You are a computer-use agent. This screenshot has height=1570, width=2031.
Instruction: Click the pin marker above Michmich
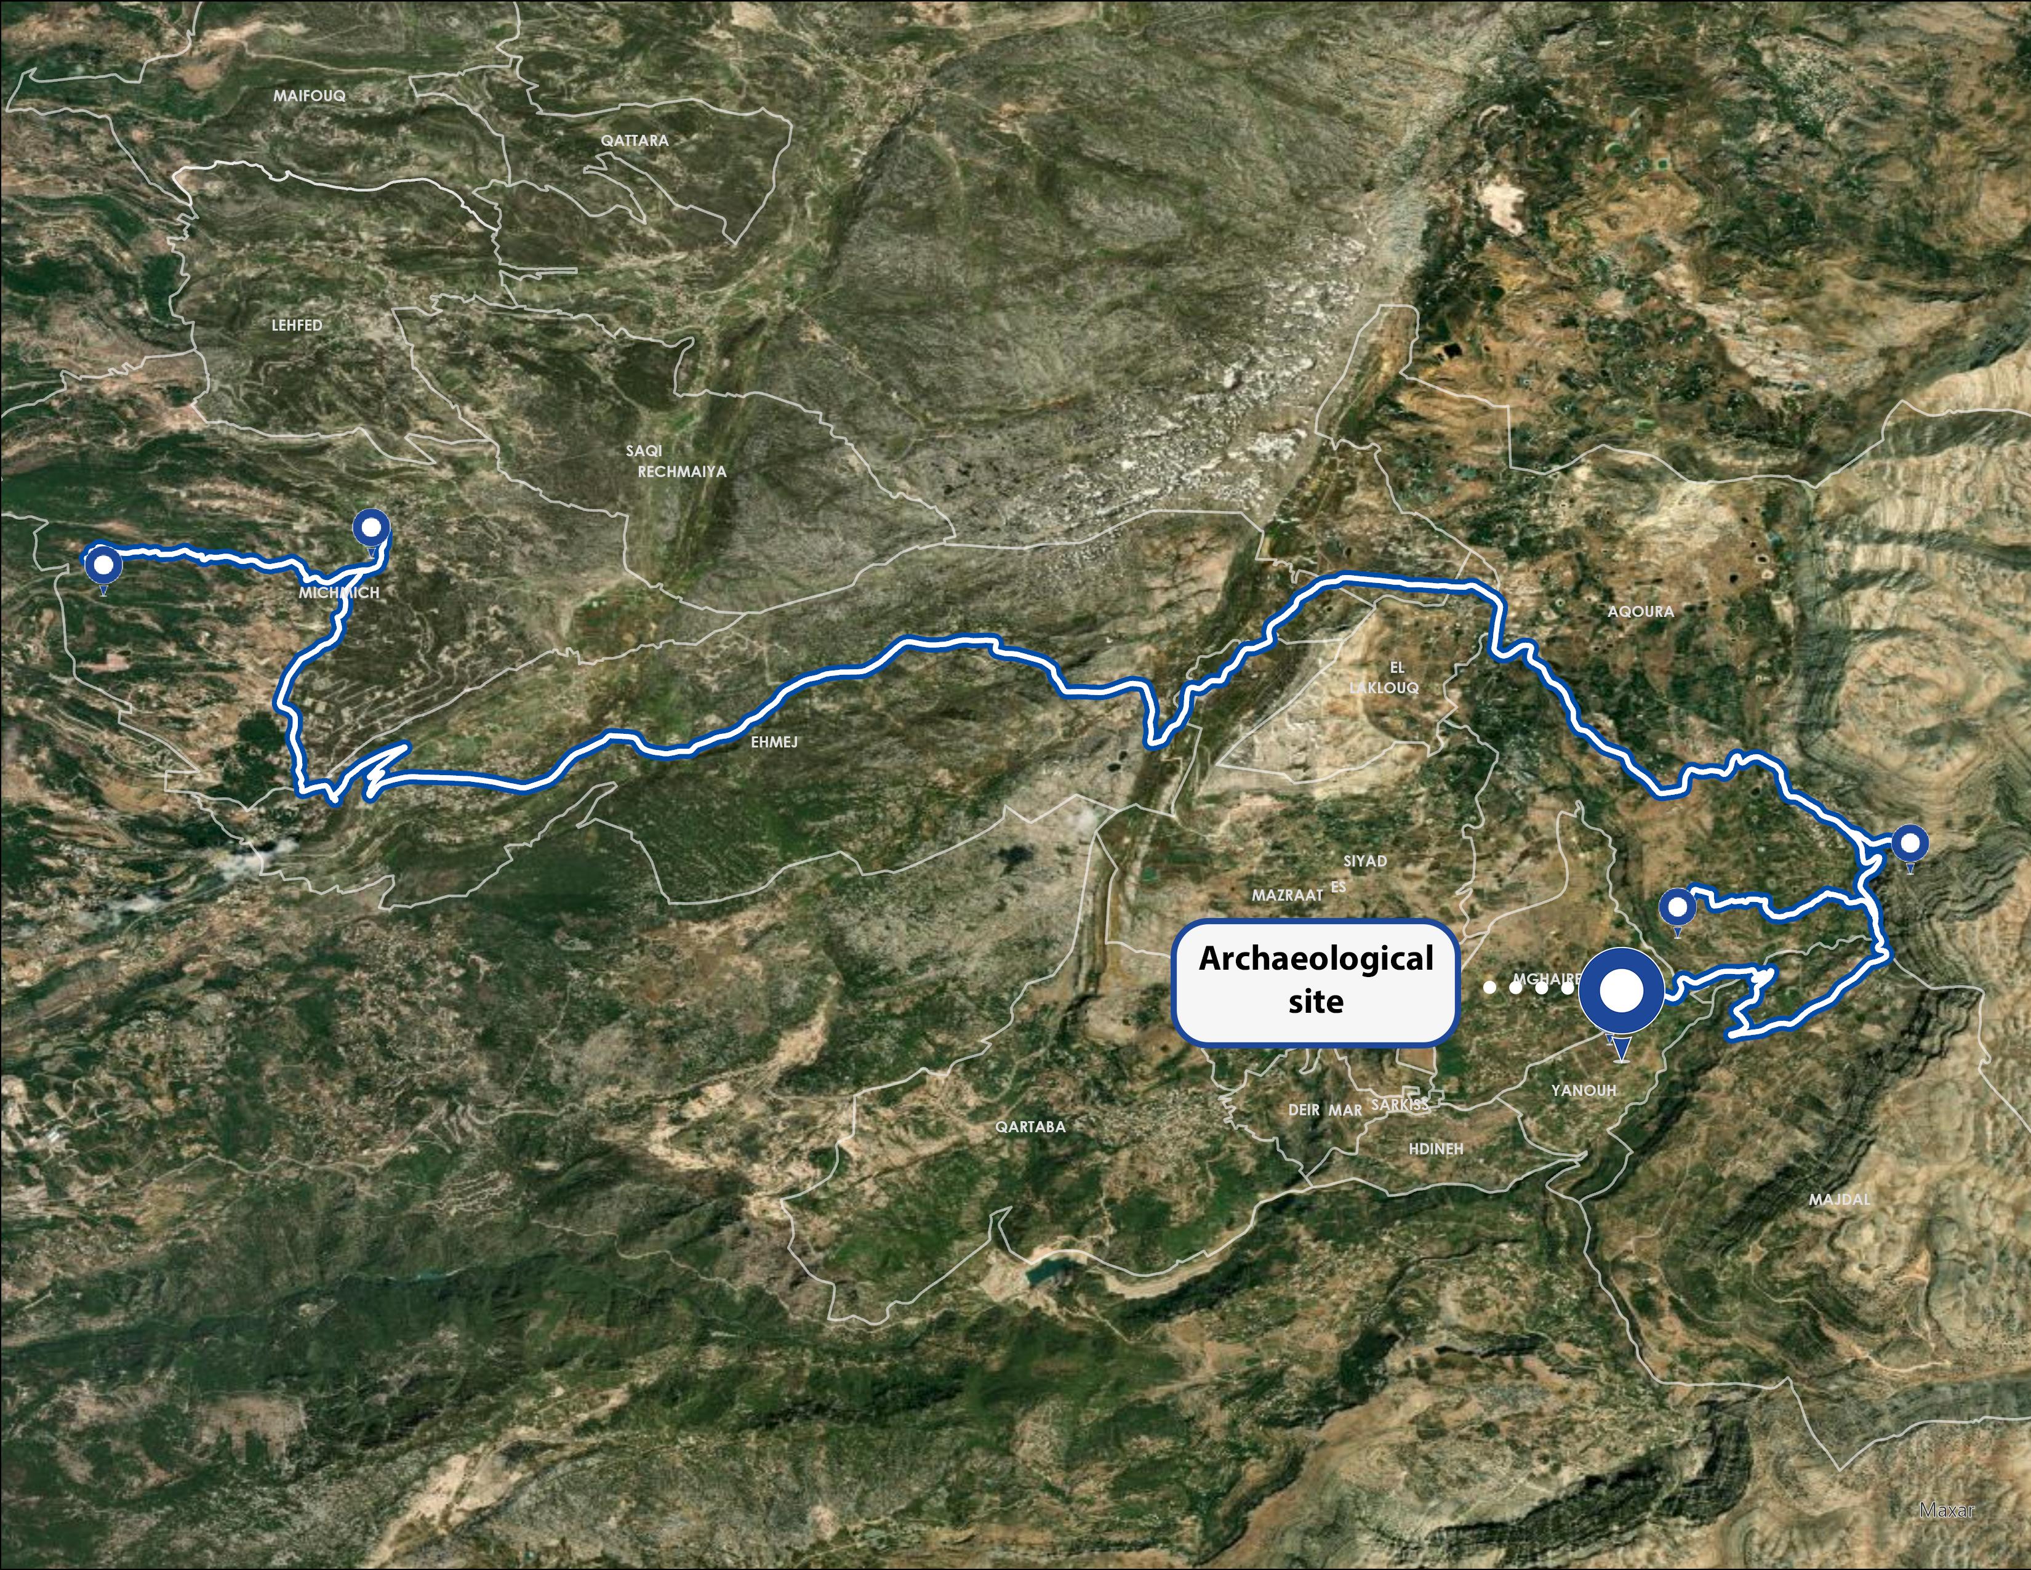coord(371,530)
